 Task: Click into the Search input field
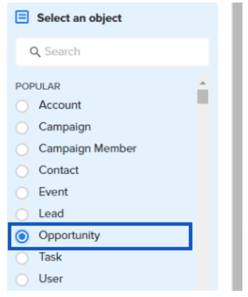click(112, 52)
